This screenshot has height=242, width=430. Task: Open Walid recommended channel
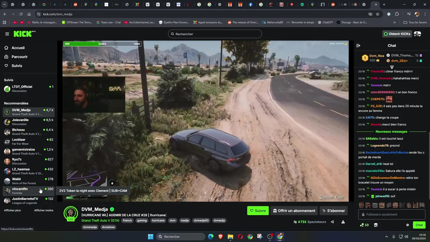tap(29, 181)
